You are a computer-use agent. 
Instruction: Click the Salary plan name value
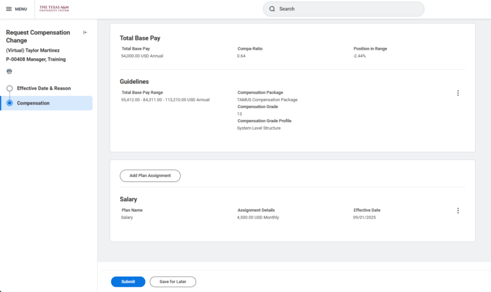pyautogui.click(x=127, y=217)
